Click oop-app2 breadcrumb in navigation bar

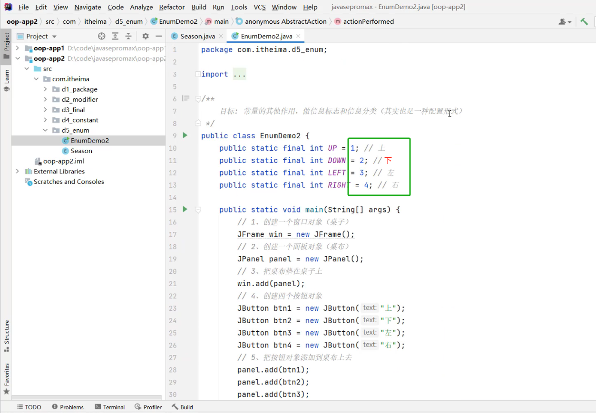point(22,21)
